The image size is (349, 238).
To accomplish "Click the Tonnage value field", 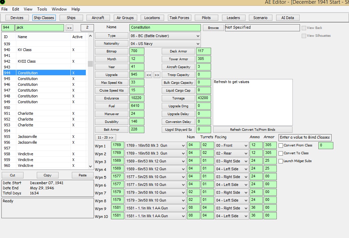I will click(203, 98).
